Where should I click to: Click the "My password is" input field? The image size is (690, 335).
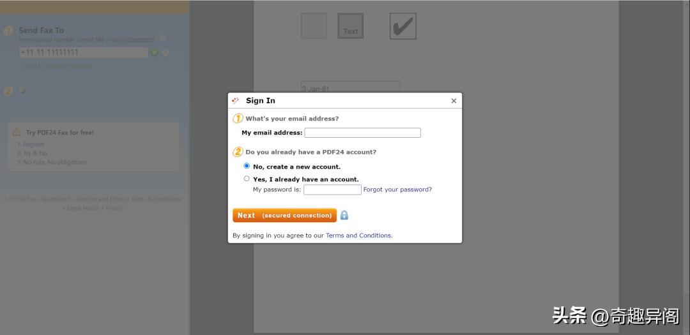332,190
